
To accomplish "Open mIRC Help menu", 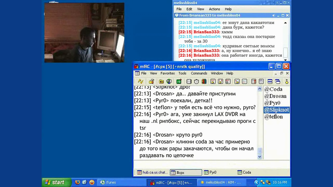I will (229, 73).
